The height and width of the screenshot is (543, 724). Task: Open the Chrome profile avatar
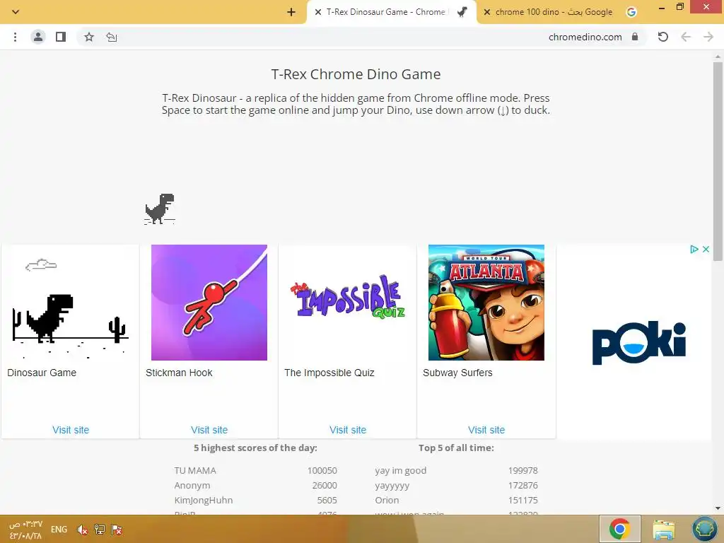tap(38, 37)
